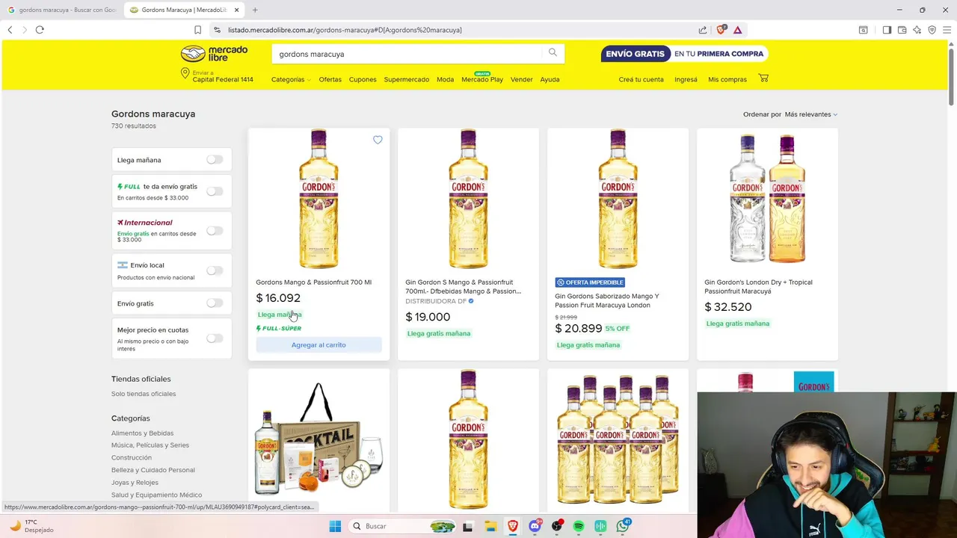Image resolution: width=957 pixels, height=538 pixels.
Task: Open Vender menu item
Action: point(522,79)
